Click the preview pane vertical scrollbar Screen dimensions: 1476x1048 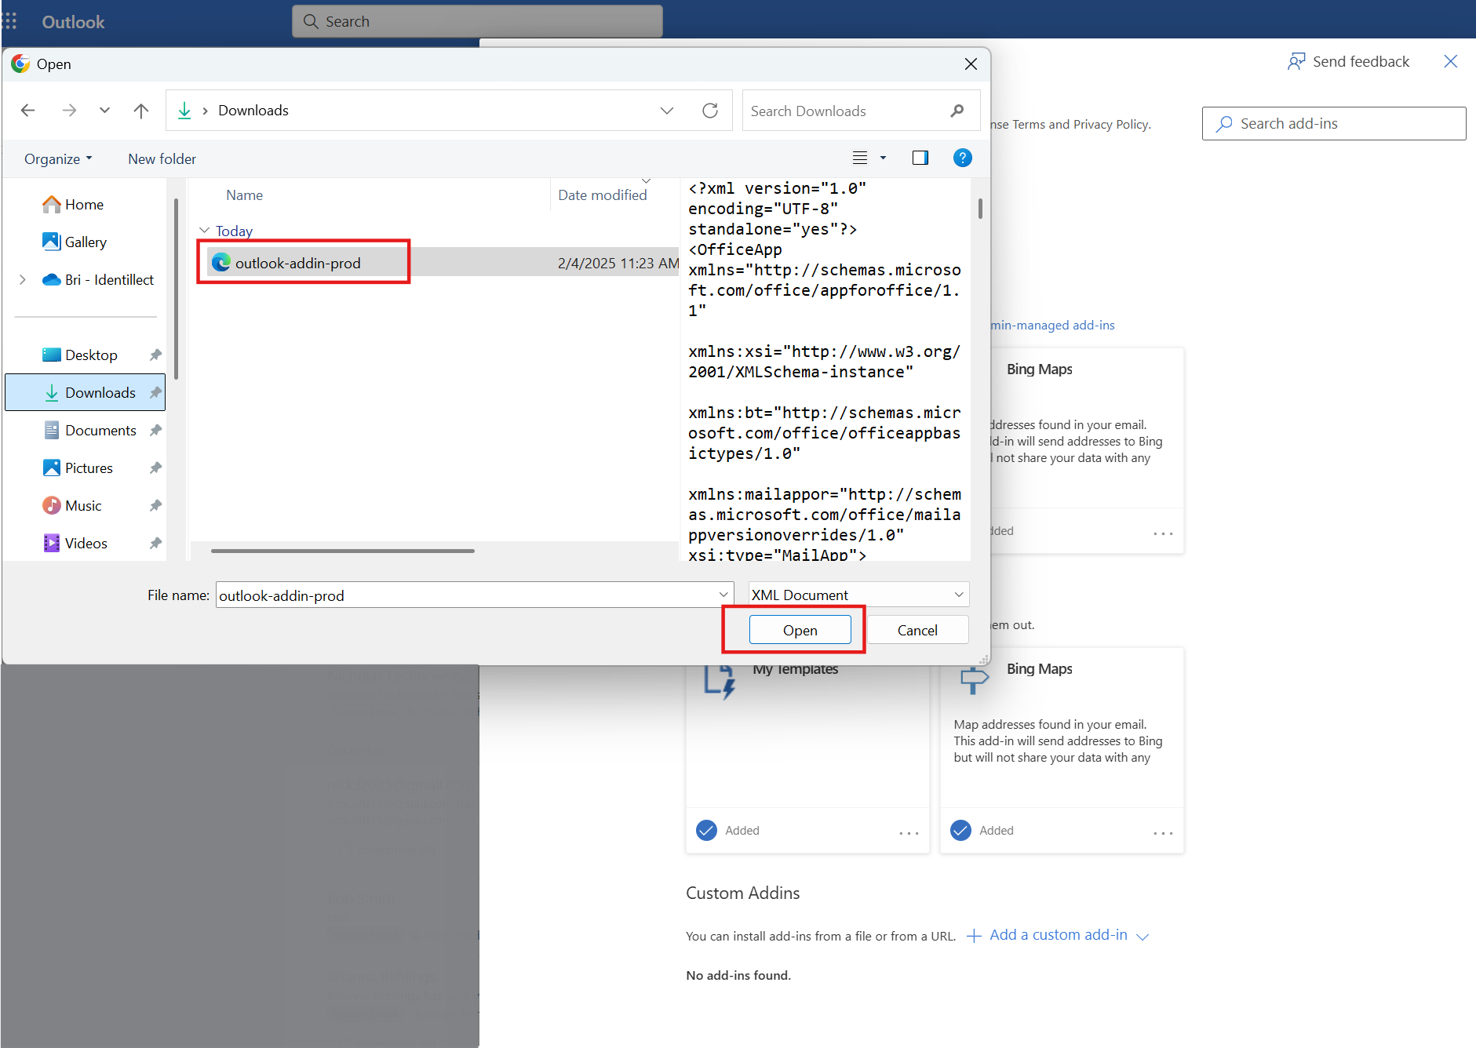pos(980,208)
